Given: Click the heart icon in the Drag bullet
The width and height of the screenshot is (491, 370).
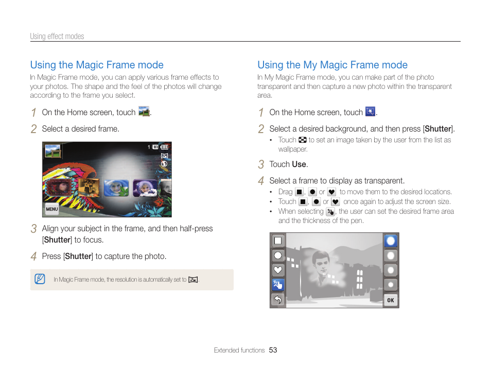Looking at the screenshot, I should [x=331, y=192].
